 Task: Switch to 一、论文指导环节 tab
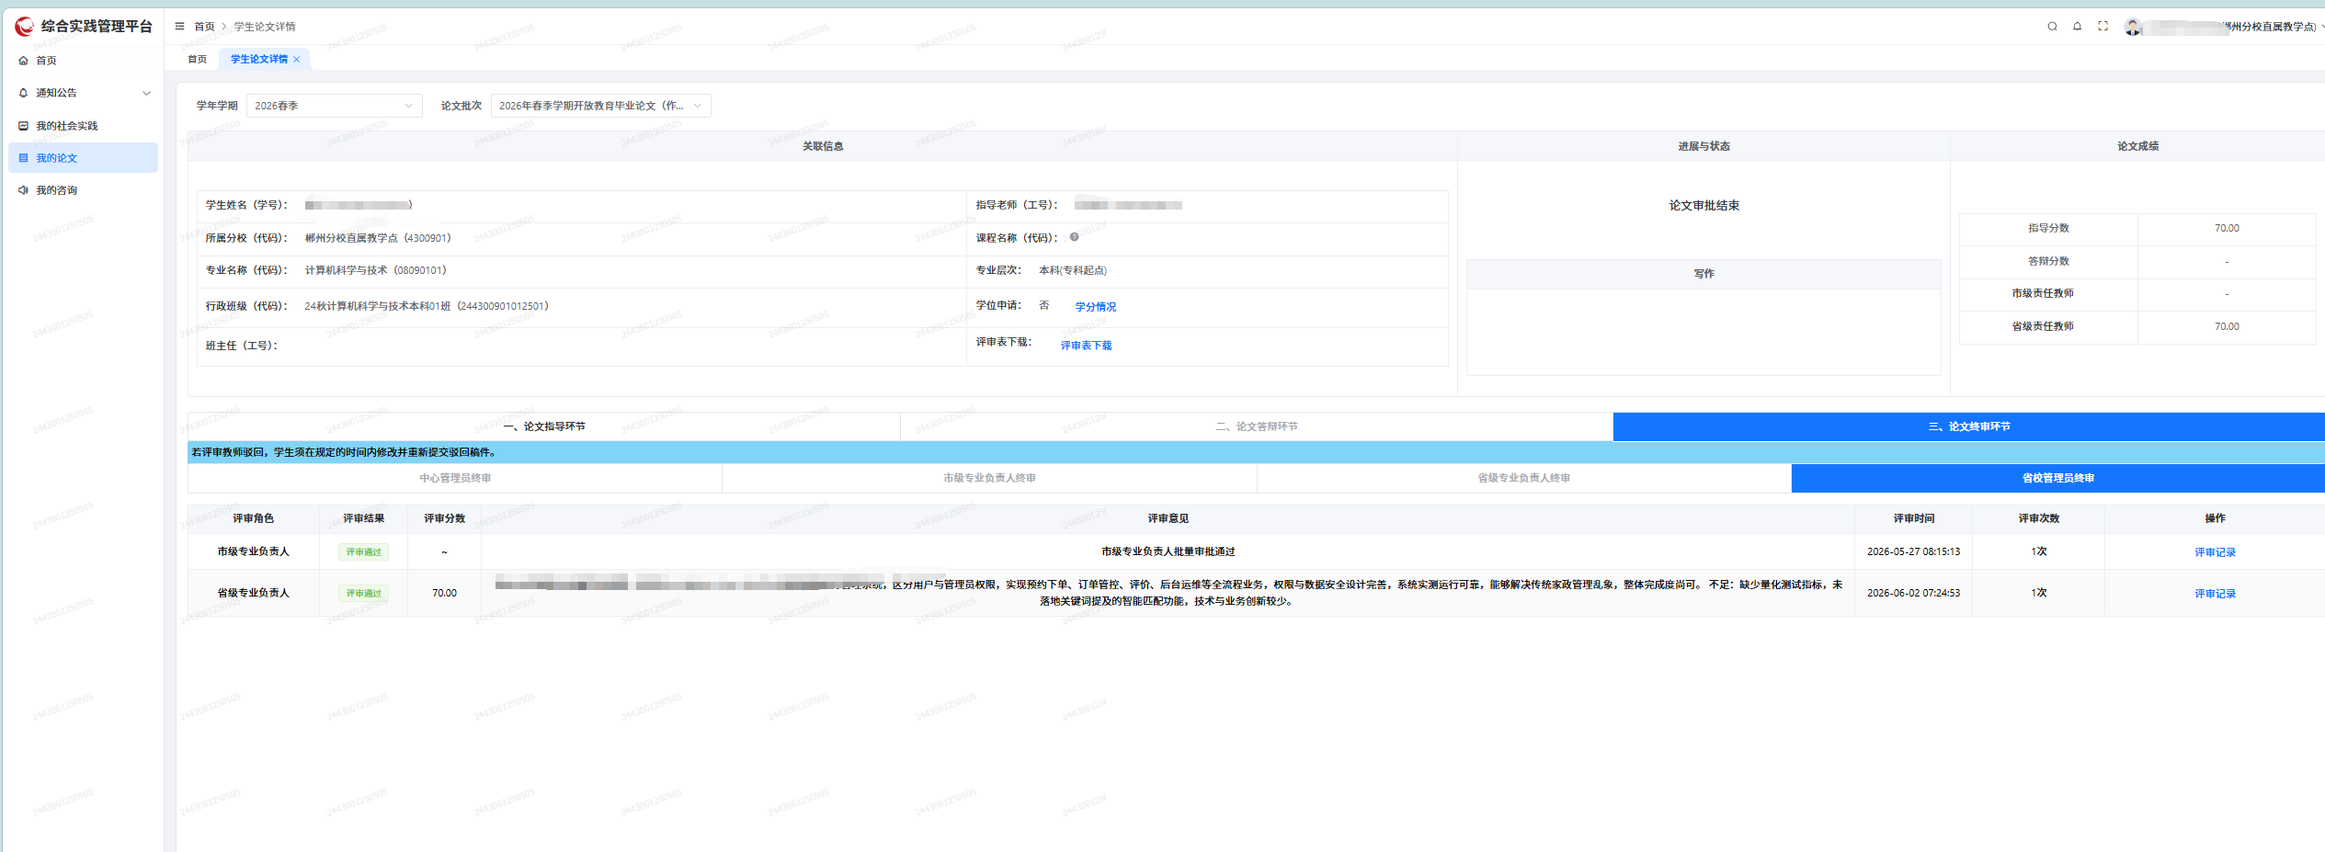coord(544,426)
